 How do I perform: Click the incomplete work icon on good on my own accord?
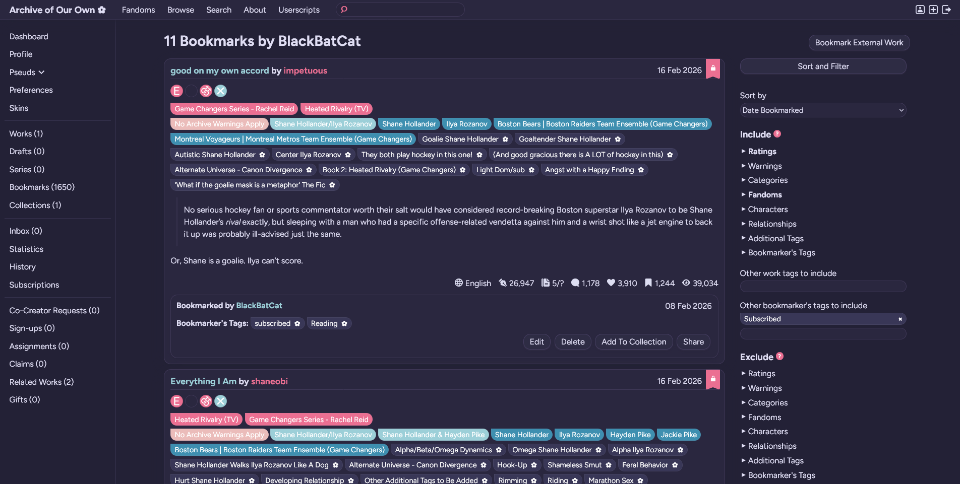point(220,91)
